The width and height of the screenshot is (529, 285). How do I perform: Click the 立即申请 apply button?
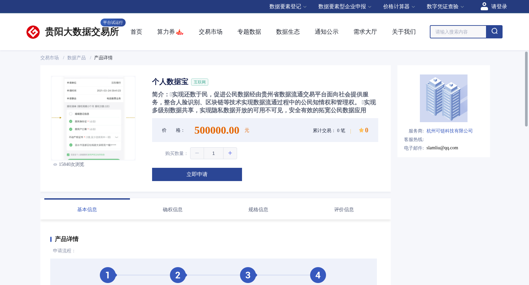tap(197, 174)
